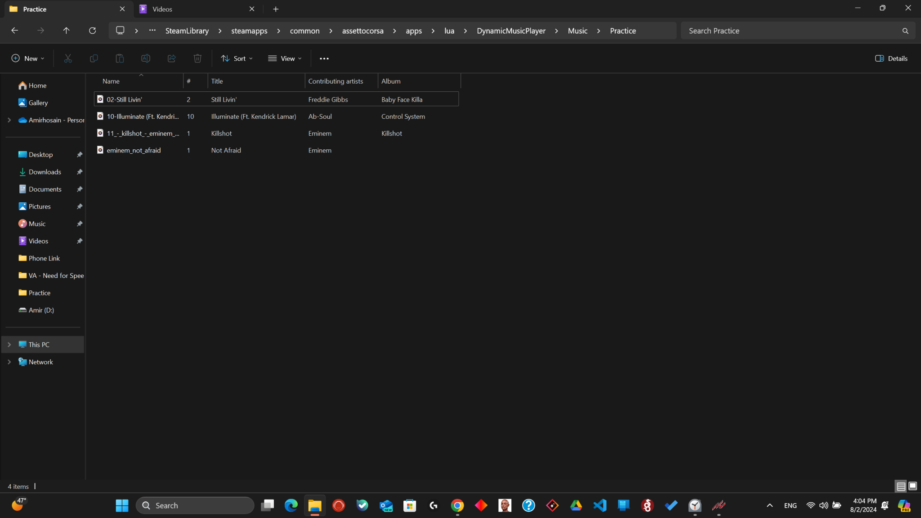This screenshot has height=518, width=921.
Task: Click the Cut toolbar icon
Action: pos(68,58)
